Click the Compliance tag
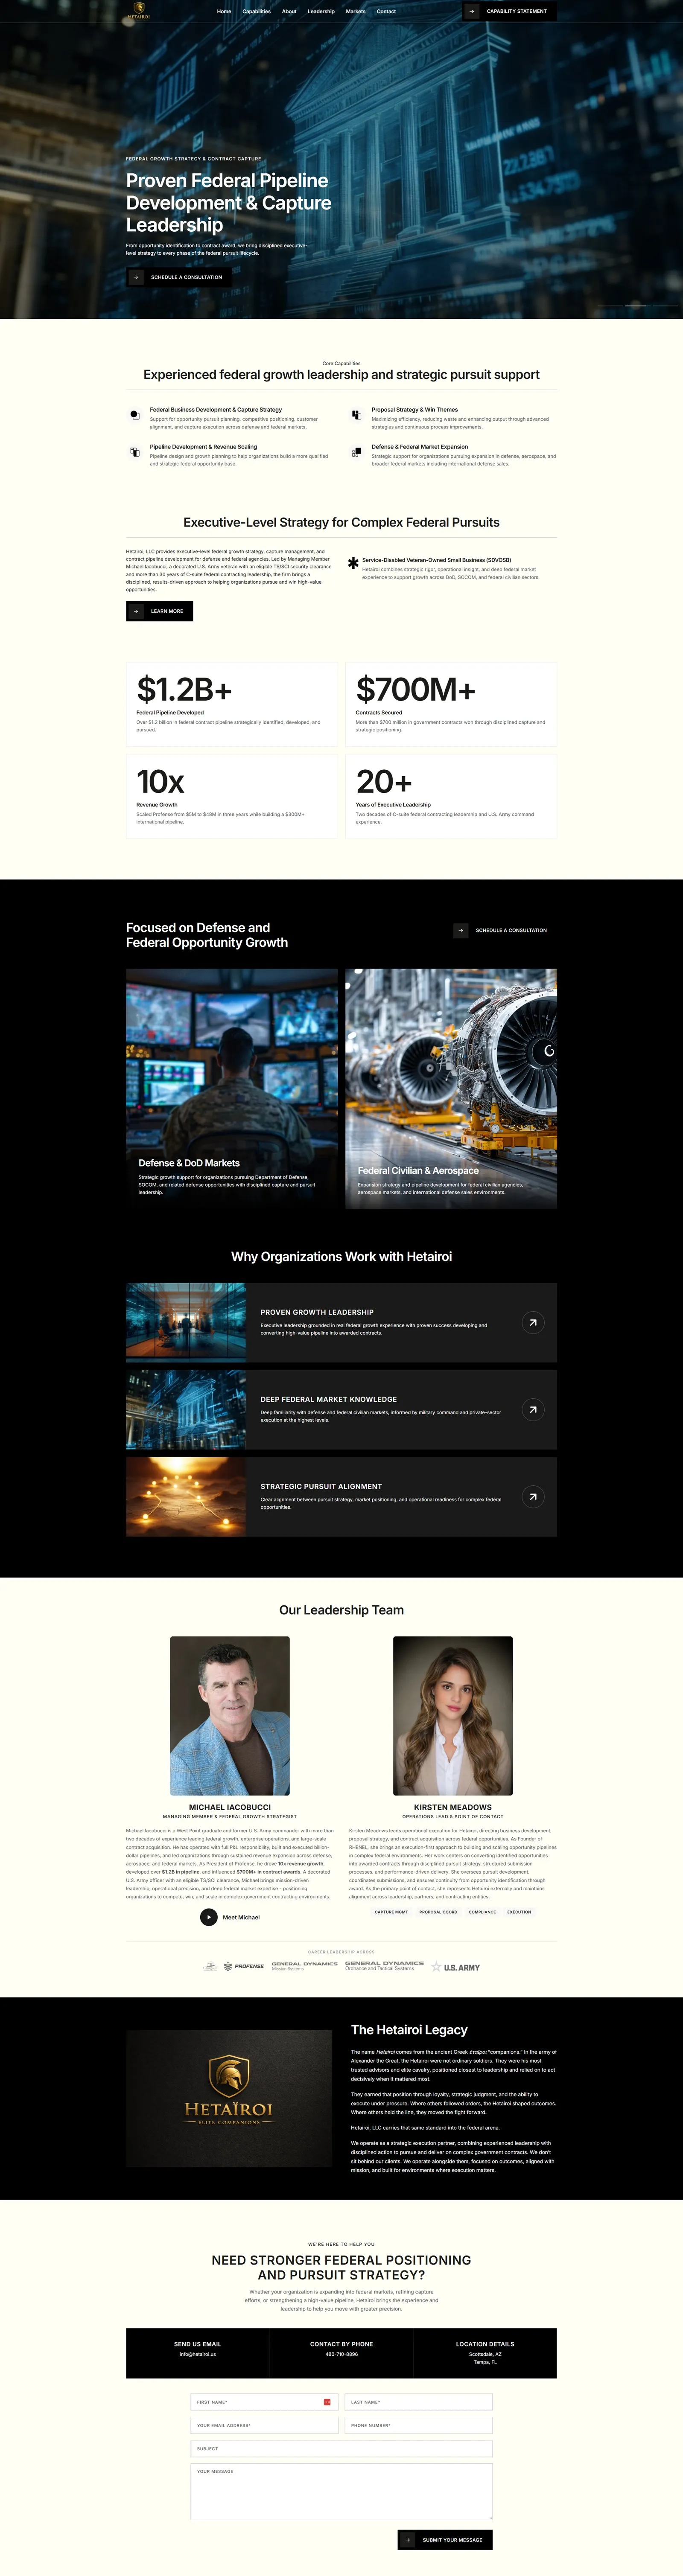This screenshot has width=683, height=2576. 482,1912
